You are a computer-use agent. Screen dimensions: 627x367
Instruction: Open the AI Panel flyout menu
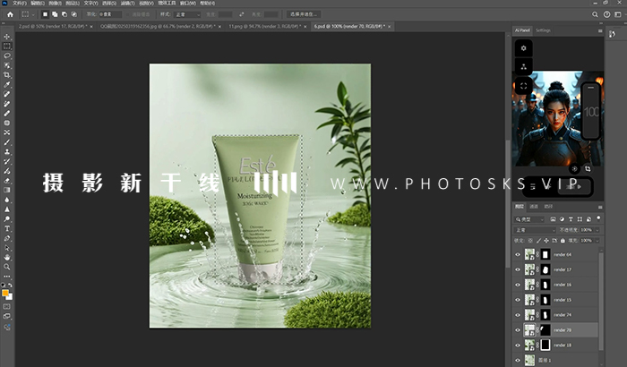coord(600,30)
